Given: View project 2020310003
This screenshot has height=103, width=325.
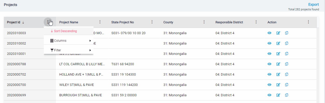Looking at the screenshot, I should [269, 33].
